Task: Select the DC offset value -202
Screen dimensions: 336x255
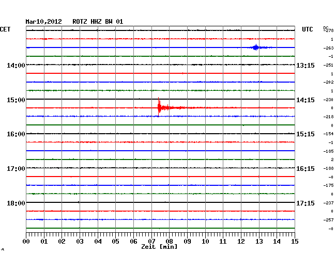Action: click(x=328, y=82)
